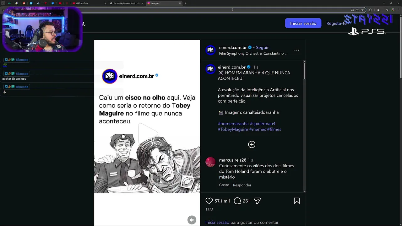Click einerd.com.br username beside caption

232,67
